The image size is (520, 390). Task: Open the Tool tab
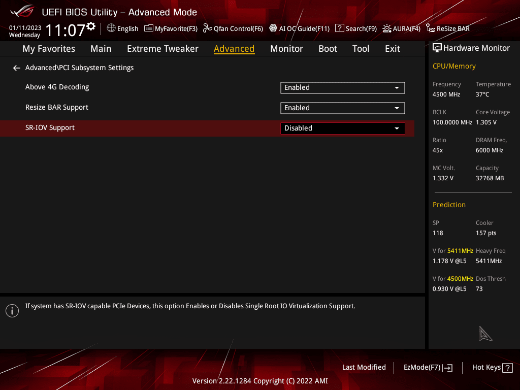(x=361, y=49)
